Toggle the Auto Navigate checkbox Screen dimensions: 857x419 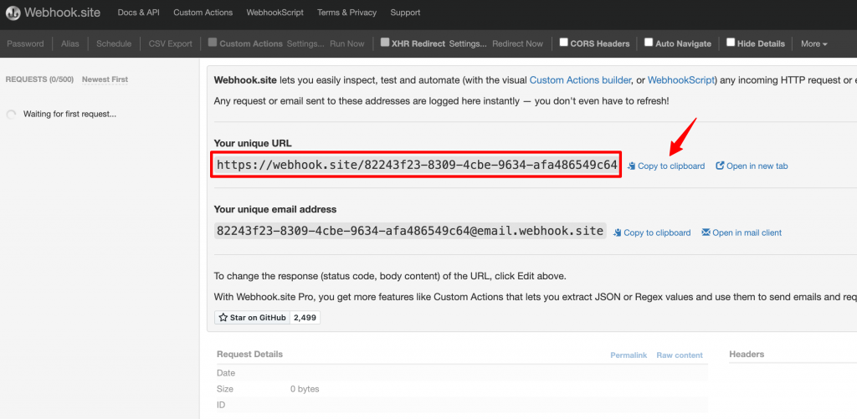649,42
